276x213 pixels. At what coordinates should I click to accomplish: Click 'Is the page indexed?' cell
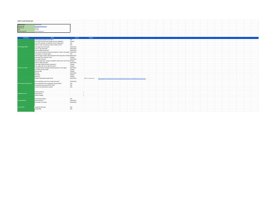[x=52, y=59]
